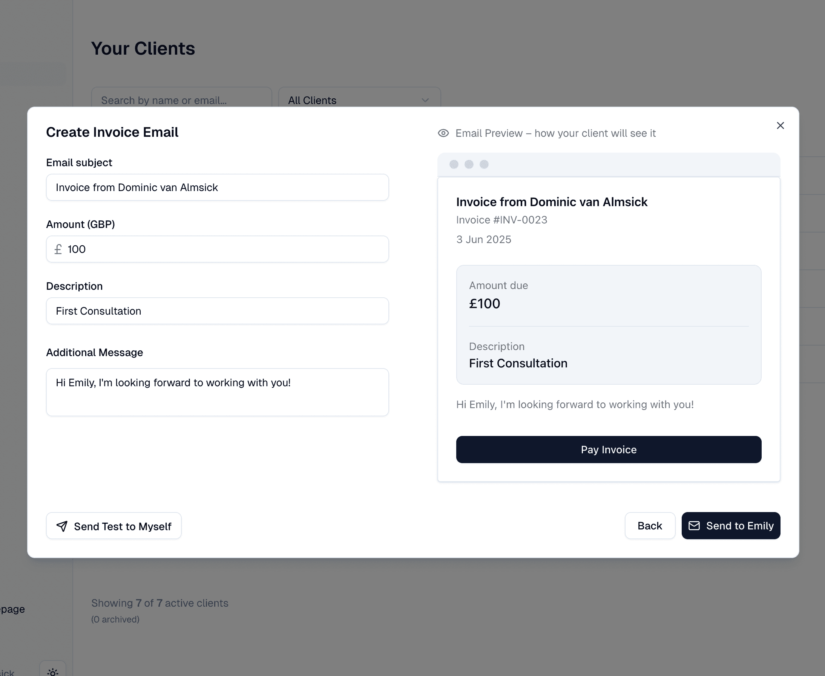Open the All Clients filter dropdown
The width and height of the screenshot is (825, 676).
359,100
